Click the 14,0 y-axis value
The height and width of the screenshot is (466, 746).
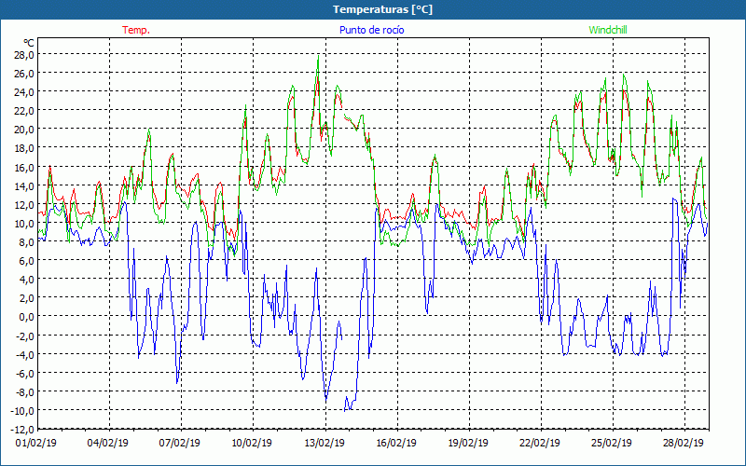pyautogui.click(x=24, y=185)
